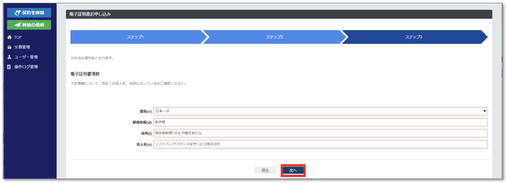Click the paper plane icon on 締結の依頼
This screenshot has width=506, height=183.
click(18, 25)
